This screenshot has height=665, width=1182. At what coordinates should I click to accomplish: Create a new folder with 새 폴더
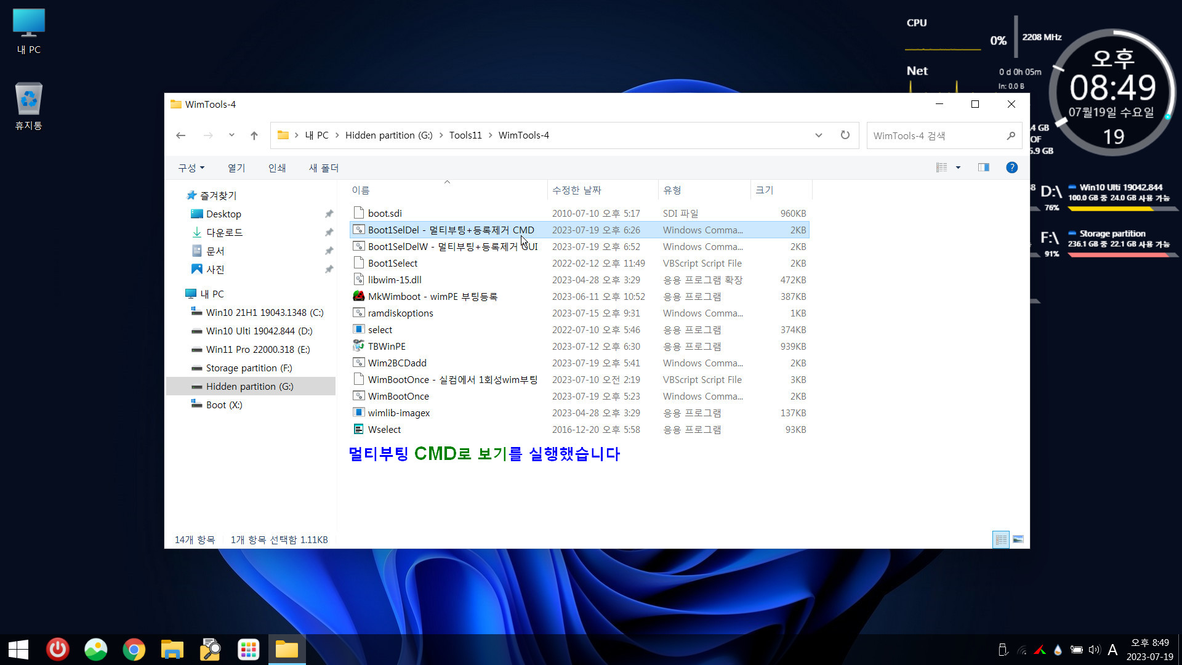[x=324, y=168]
